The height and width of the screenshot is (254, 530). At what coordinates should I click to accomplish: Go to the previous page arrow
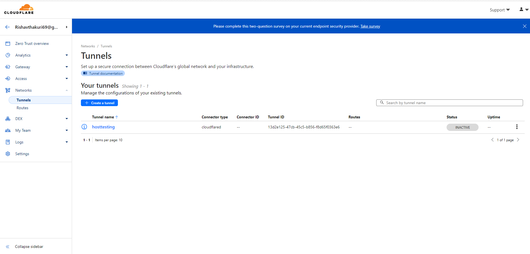[492, 140]
